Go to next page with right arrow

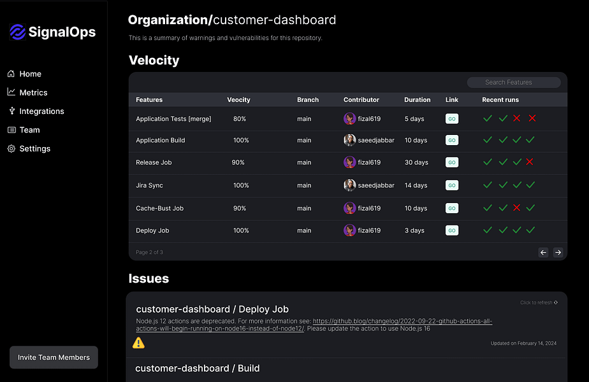click(558, 252)
